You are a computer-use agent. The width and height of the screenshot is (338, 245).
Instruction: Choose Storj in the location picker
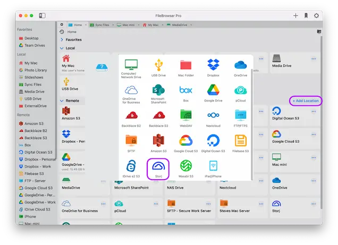(x=158, y=169)
